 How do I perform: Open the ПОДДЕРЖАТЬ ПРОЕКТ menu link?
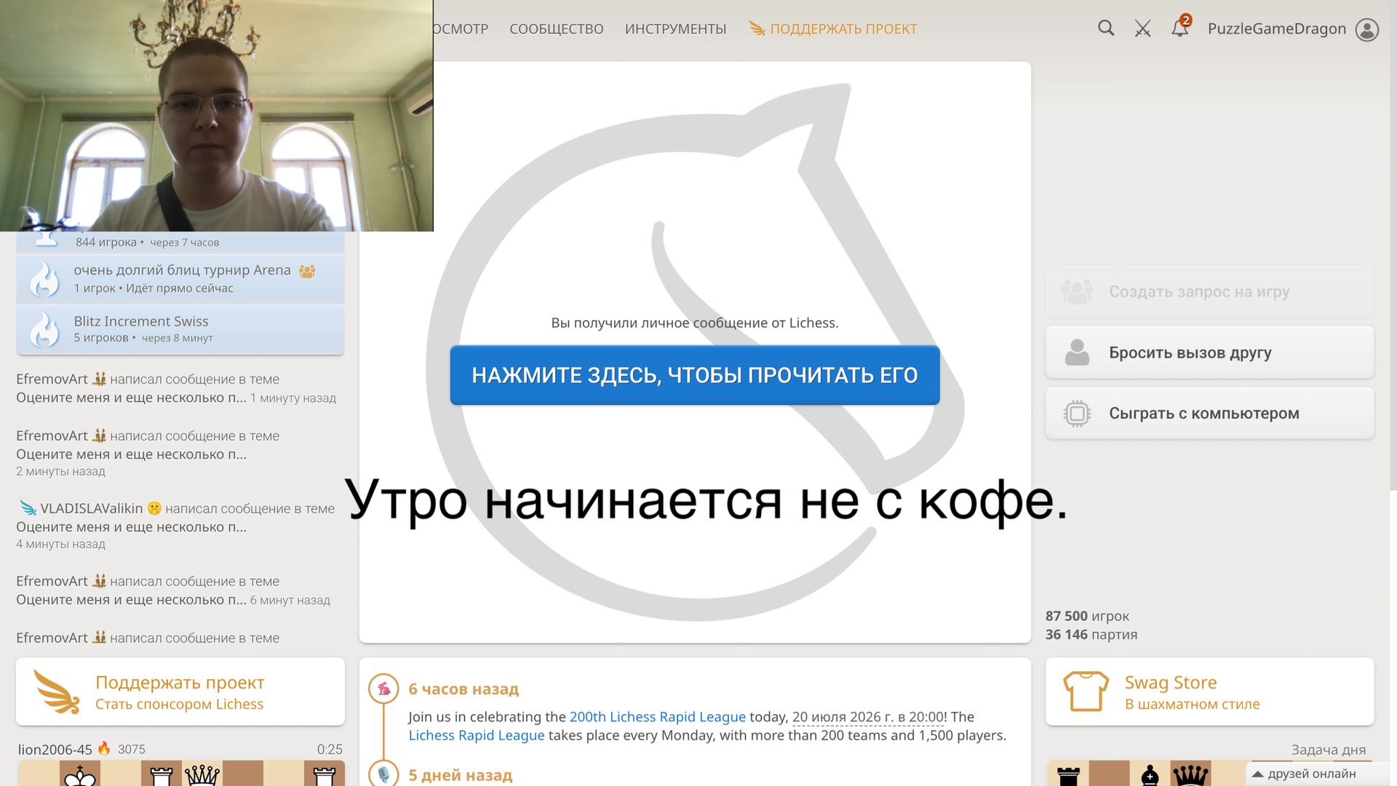[833, 29]
